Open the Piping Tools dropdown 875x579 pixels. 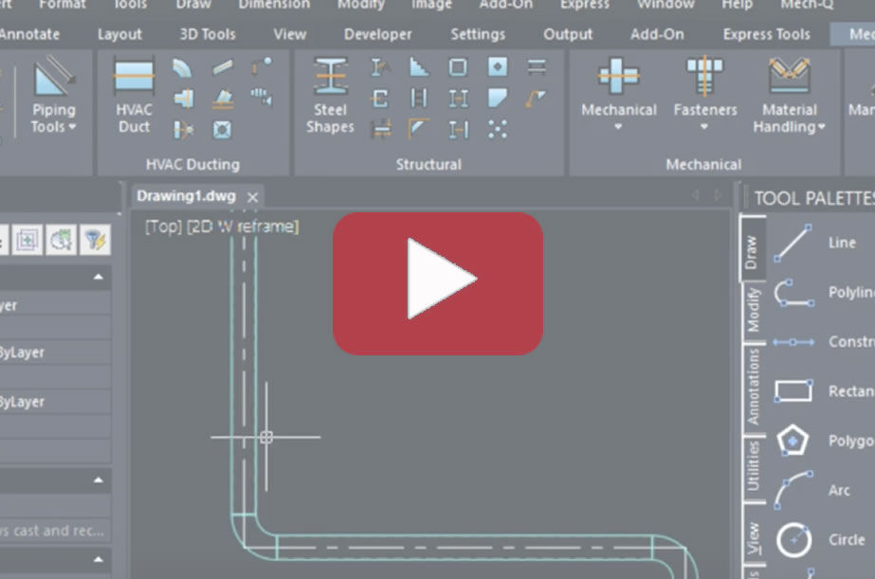(53, 118)
